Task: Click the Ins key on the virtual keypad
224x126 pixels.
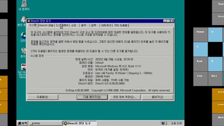Action: (201, 79)
